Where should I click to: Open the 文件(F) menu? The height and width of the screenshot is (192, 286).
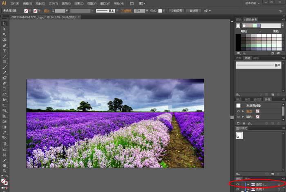15,3
